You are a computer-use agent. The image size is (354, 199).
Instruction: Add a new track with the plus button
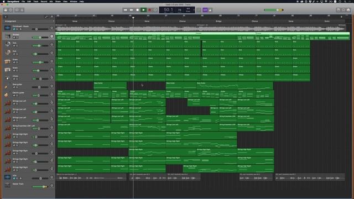[6, 17]
